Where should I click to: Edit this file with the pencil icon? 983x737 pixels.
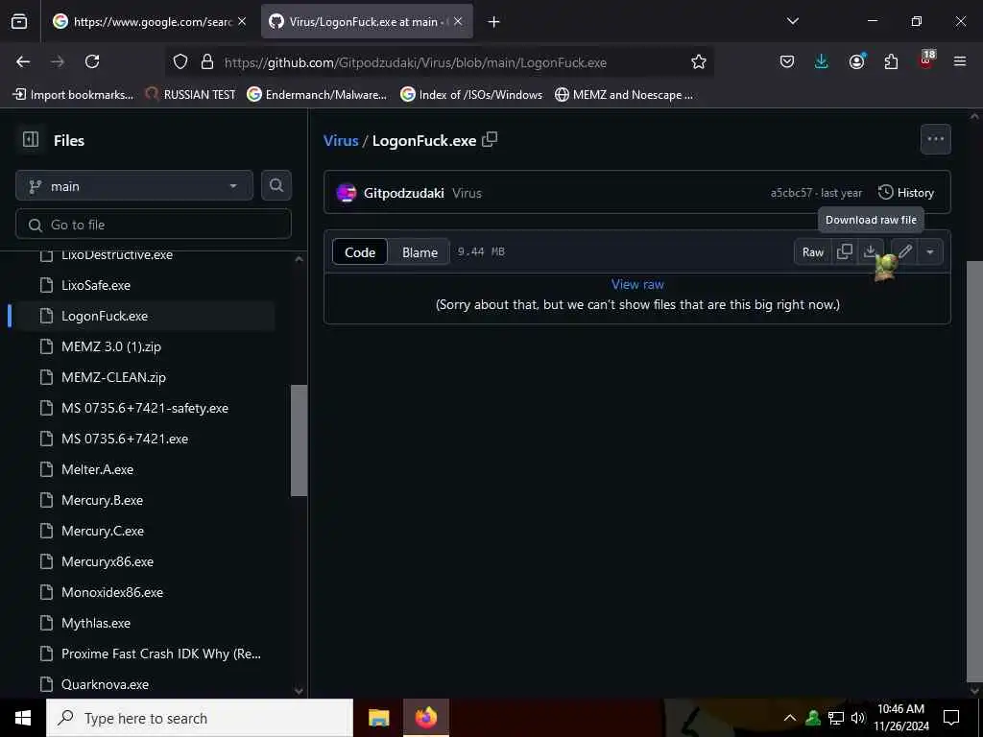(904, 252)
